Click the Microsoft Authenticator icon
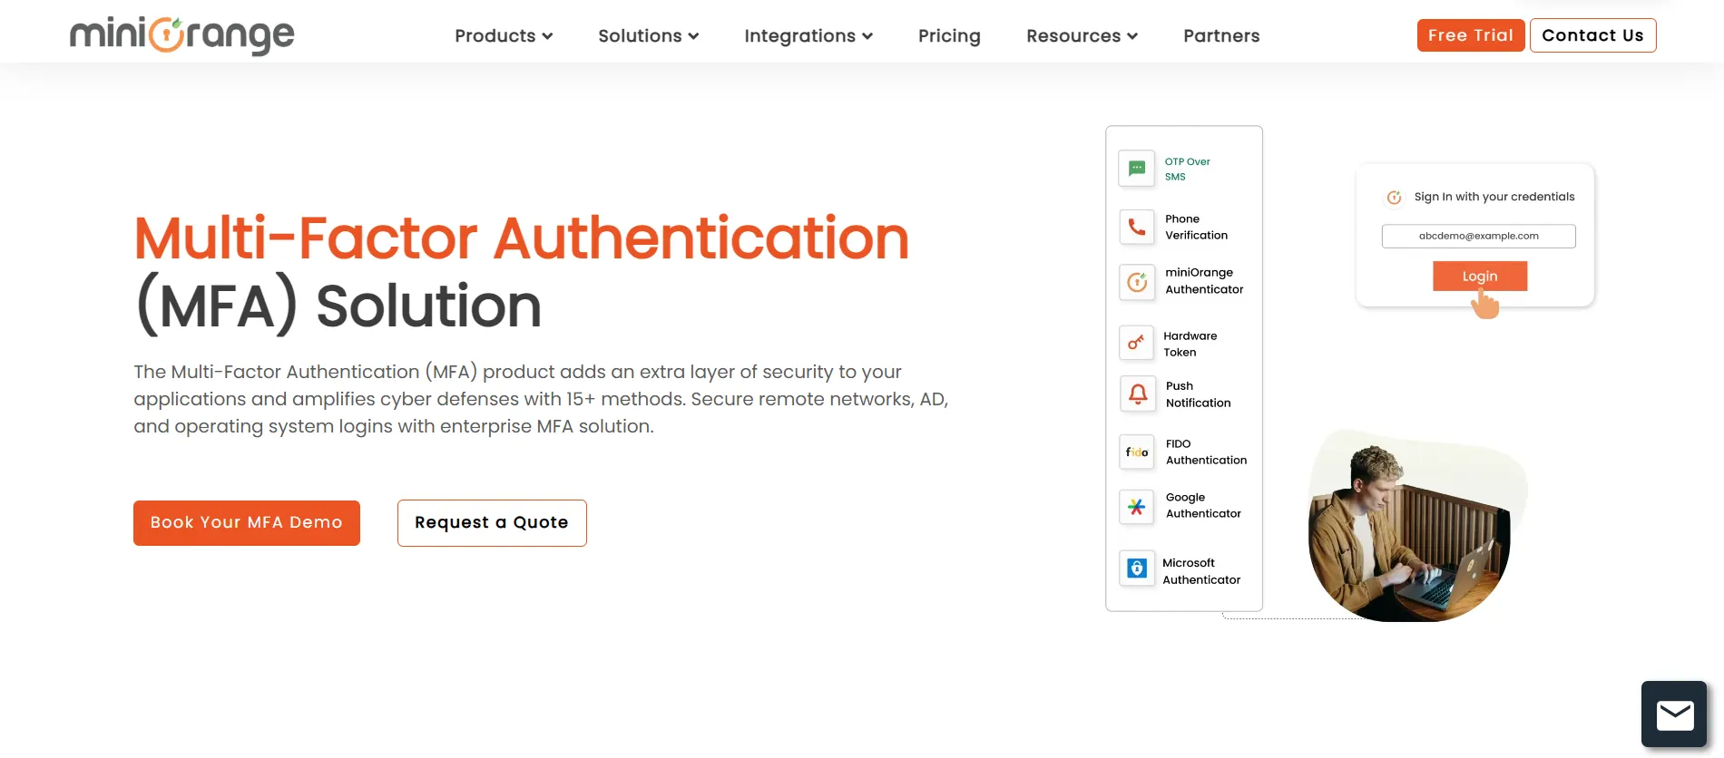 point(1136,568)
